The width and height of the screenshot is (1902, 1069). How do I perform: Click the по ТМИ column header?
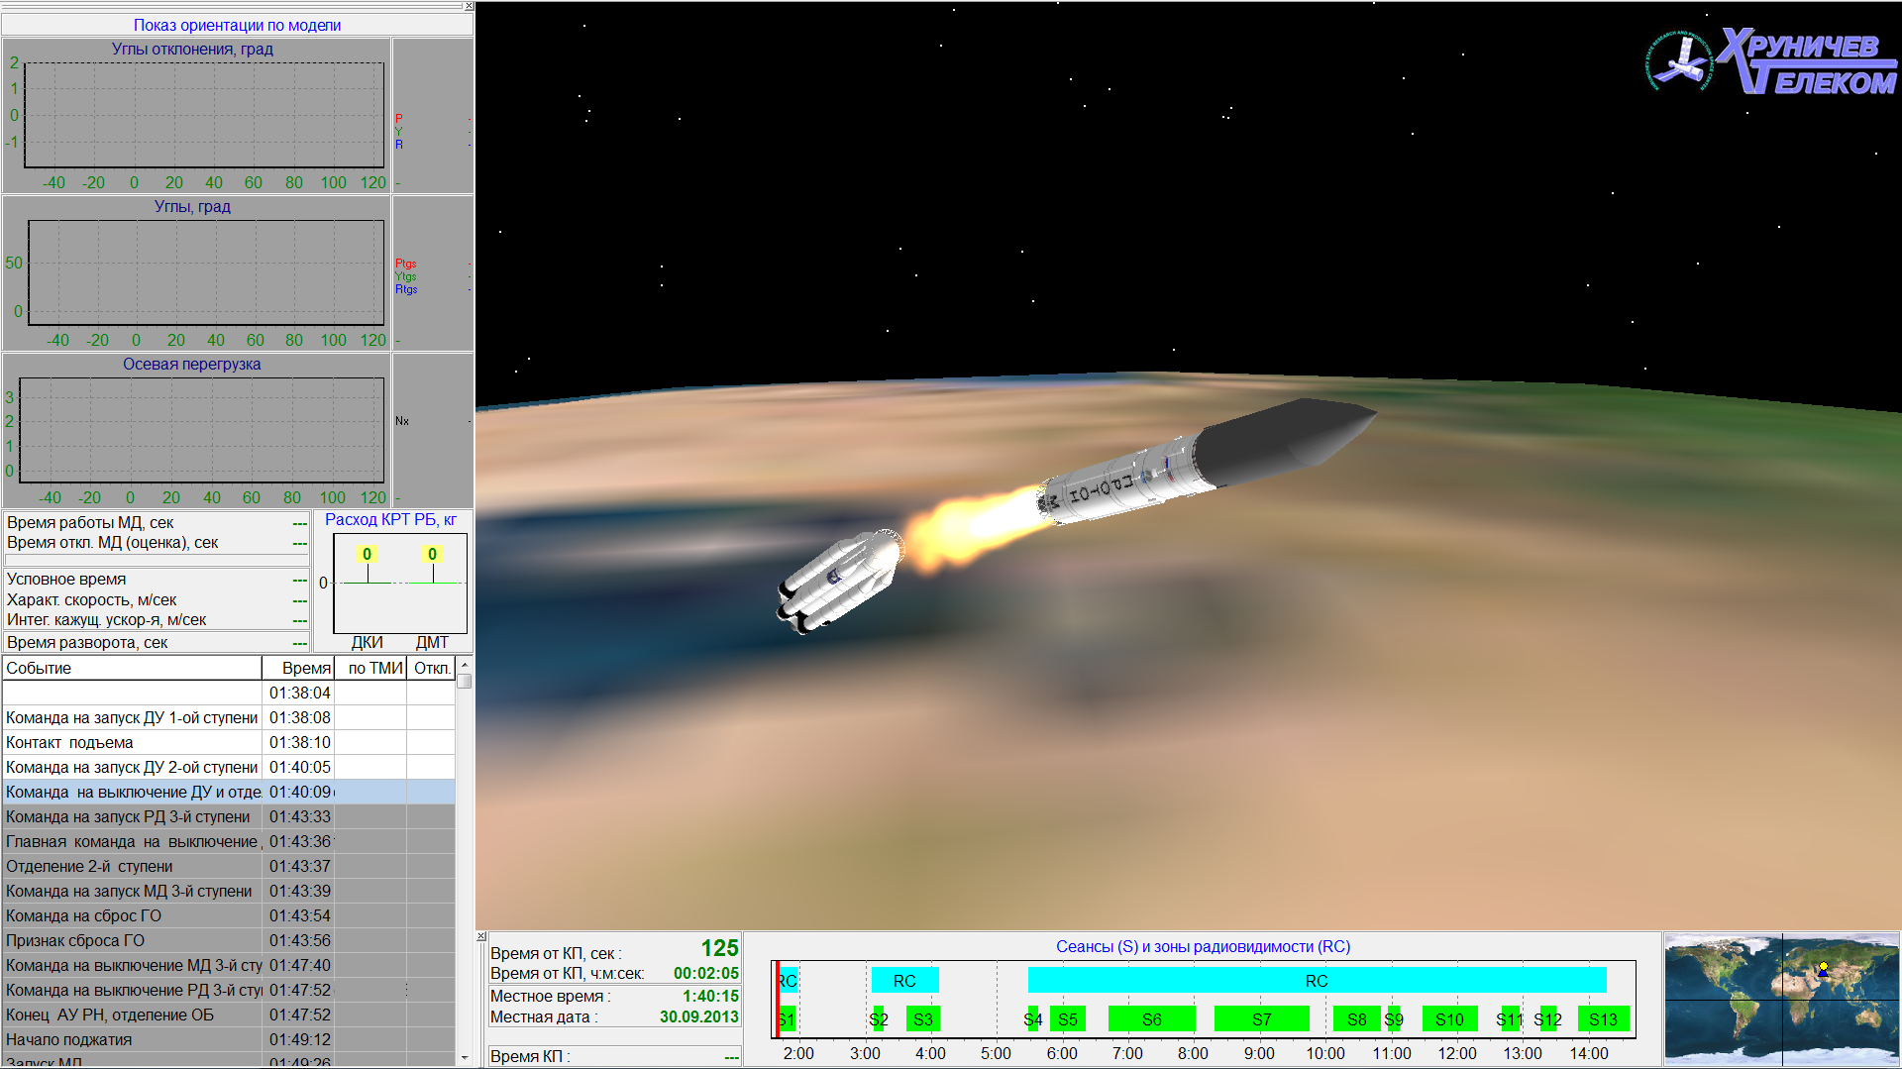371,668
